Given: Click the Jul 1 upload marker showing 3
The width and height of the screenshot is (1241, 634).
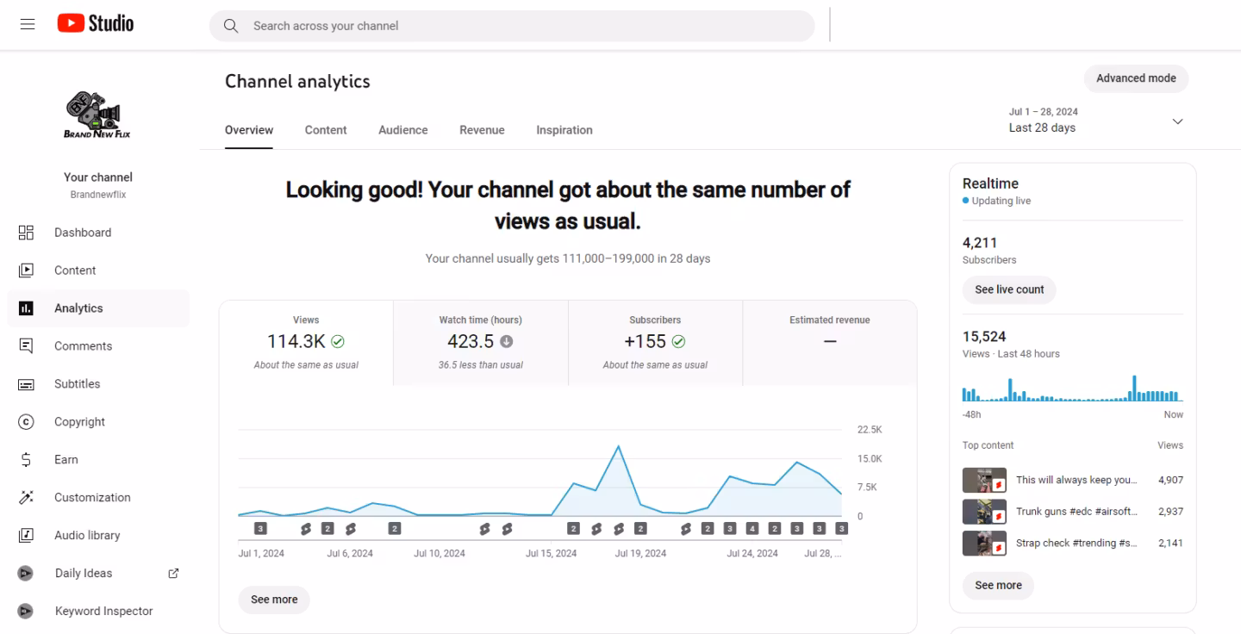Looking at the screenshot, I should point(260,529).
